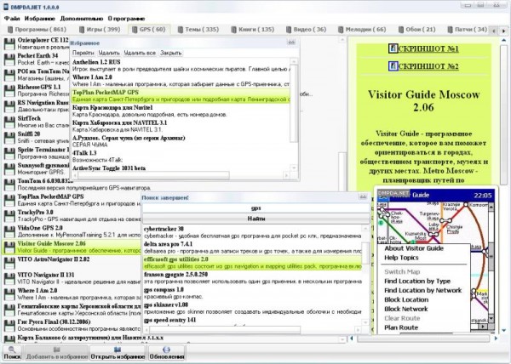Click the floppy icon beside Oziexplorer CE
The height and width of the screenshot is (364, 511).
tap(9, 43)
